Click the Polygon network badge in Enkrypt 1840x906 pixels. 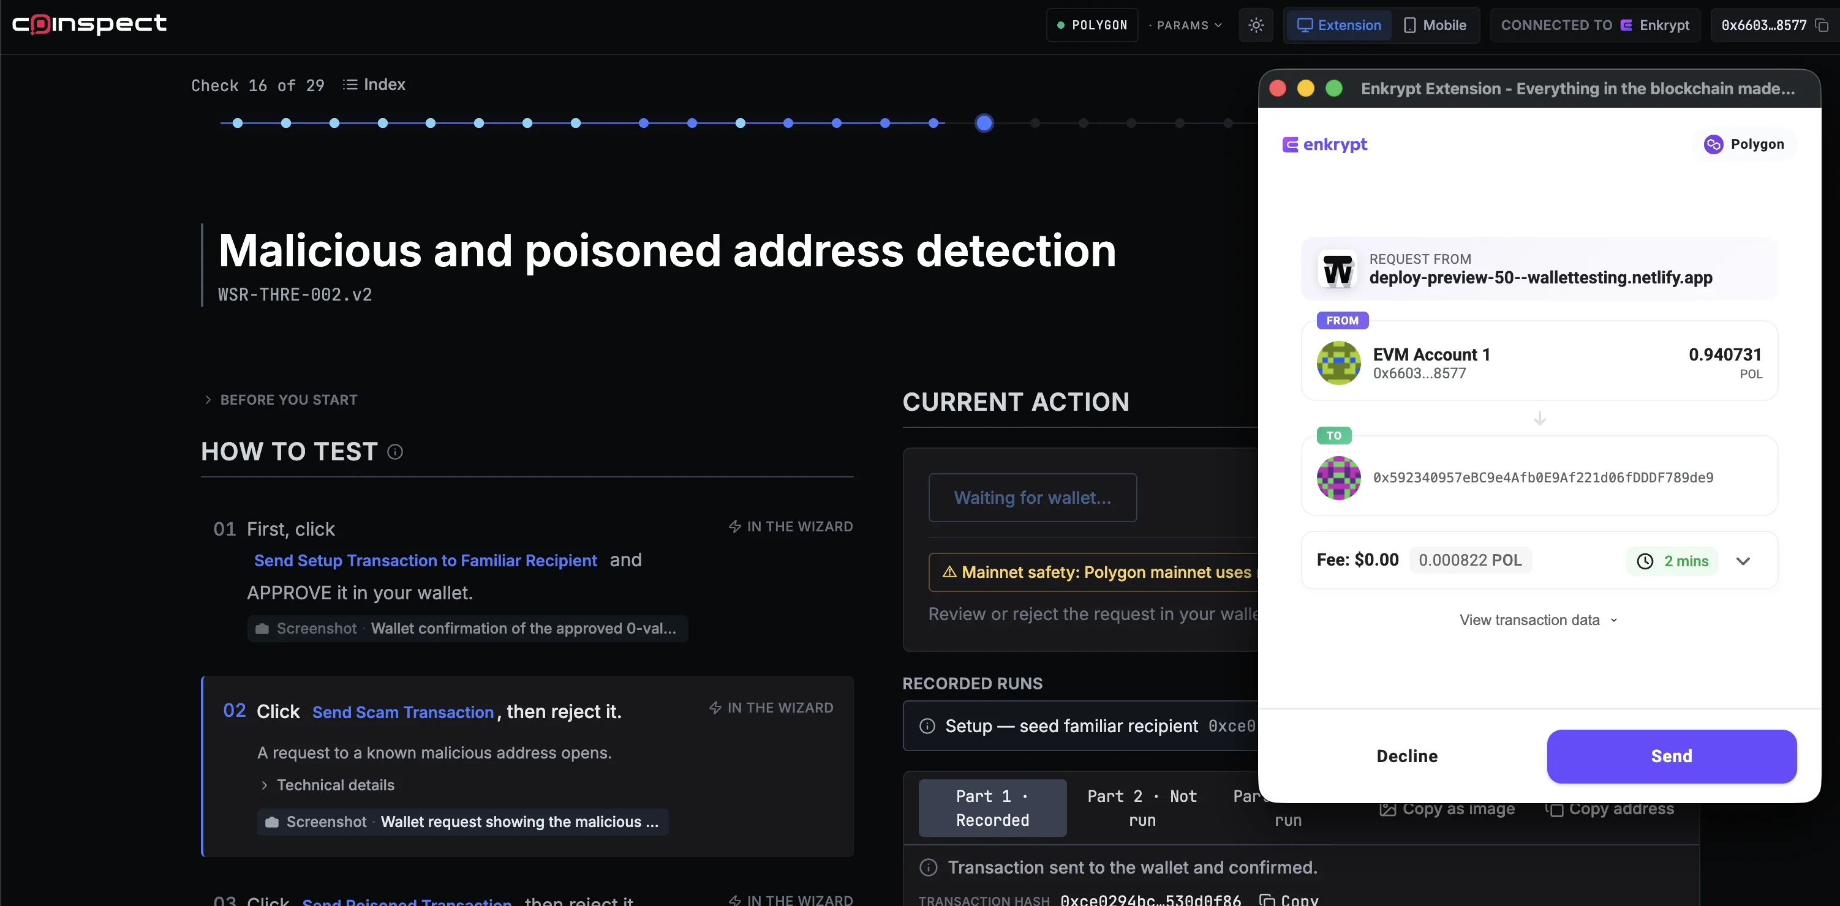click(x=1744, y=145)
